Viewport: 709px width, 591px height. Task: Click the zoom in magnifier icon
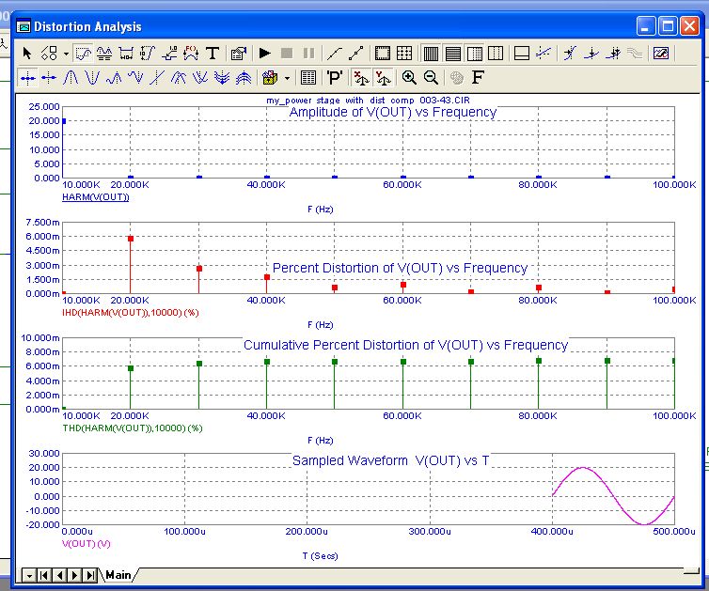point(409,77)
